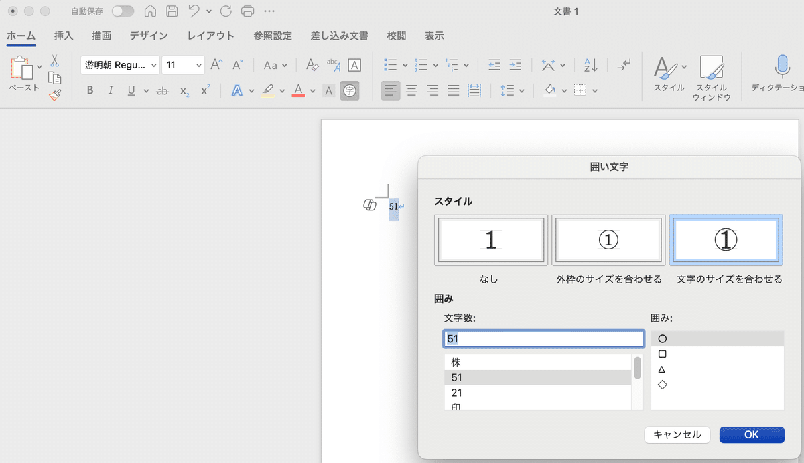Click the text highlight color marker
The height and width of the screenshot is (463, 804).
pyautogui.click(x=267, y=90)
